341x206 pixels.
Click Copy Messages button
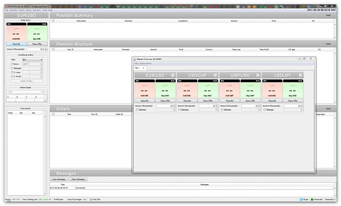(x=59, y=179)
